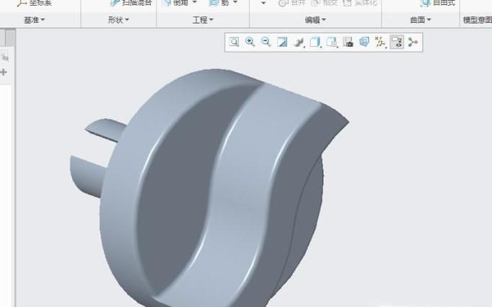Viewport: 492px width, 307px height.
Task: Open the 编辑 group menu
Action: click(315, 20)
